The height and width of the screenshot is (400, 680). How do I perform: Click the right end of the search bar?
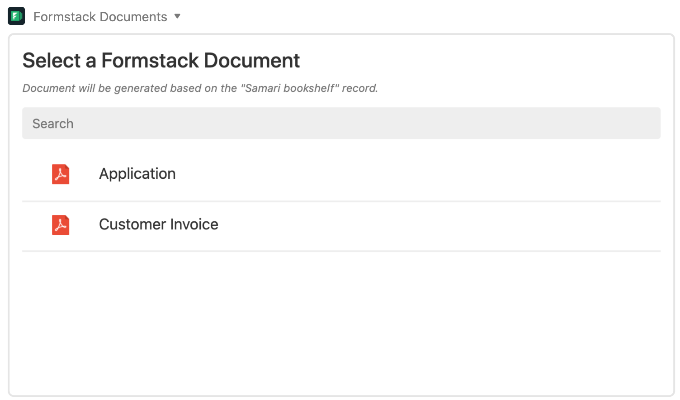(x=642, y=123)
